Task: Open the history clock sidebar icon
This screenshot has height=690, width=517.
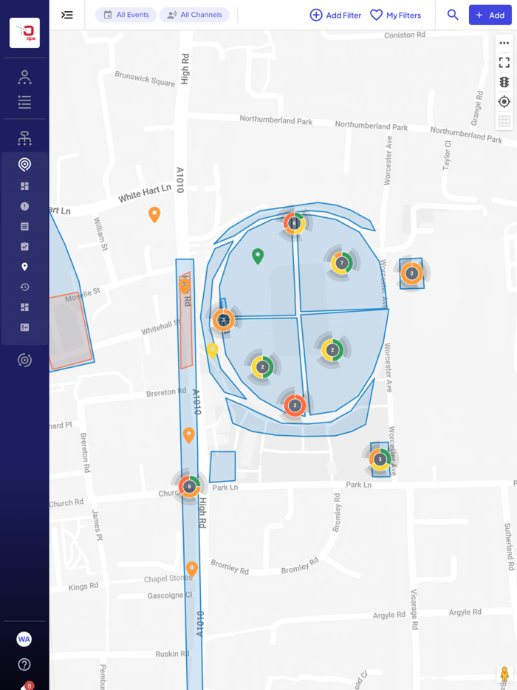Action: [24, 287]
